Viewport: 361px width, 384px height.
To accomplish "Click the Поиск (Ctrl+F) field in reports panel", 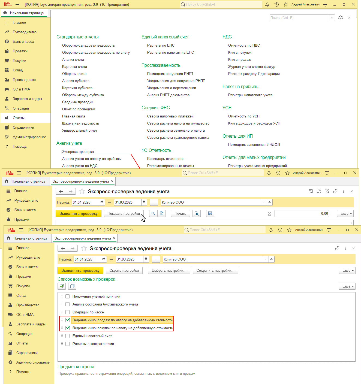I will 299,18.
